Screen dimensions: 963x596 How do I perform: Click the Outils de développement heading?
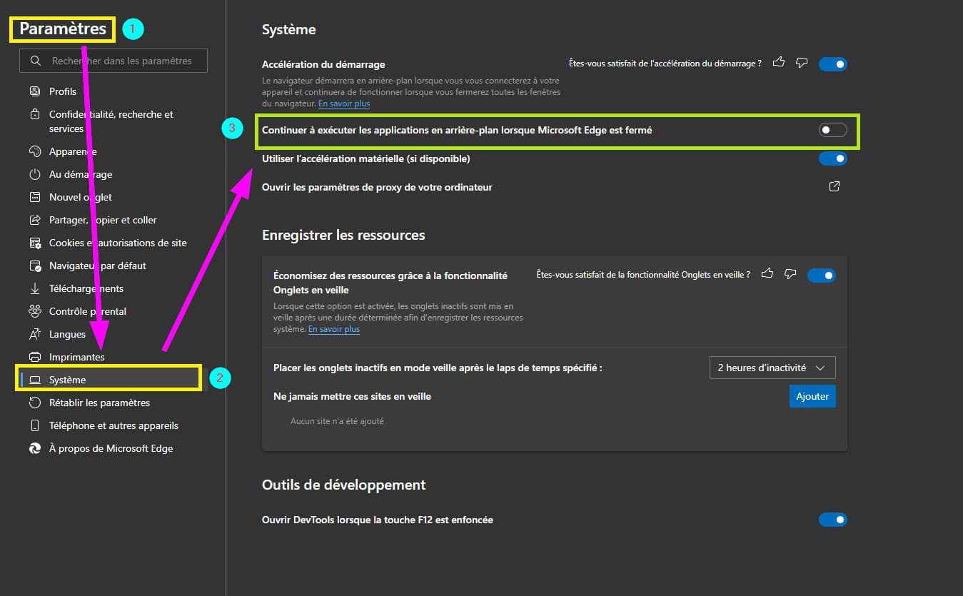coord(344,485)
